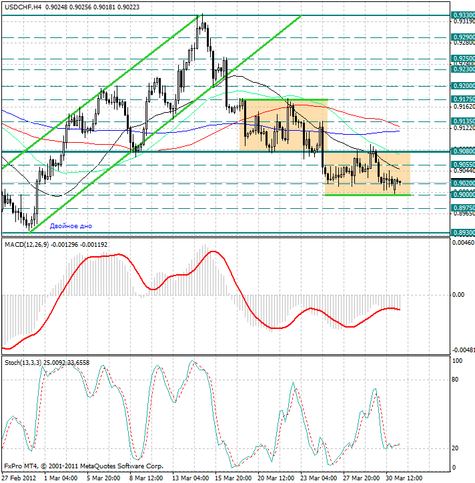Image resolution: width=475 pixels, height=483 pixels.
Task: Click the blue 'Двойное дно' text label
Action: [x=71, y=226]
